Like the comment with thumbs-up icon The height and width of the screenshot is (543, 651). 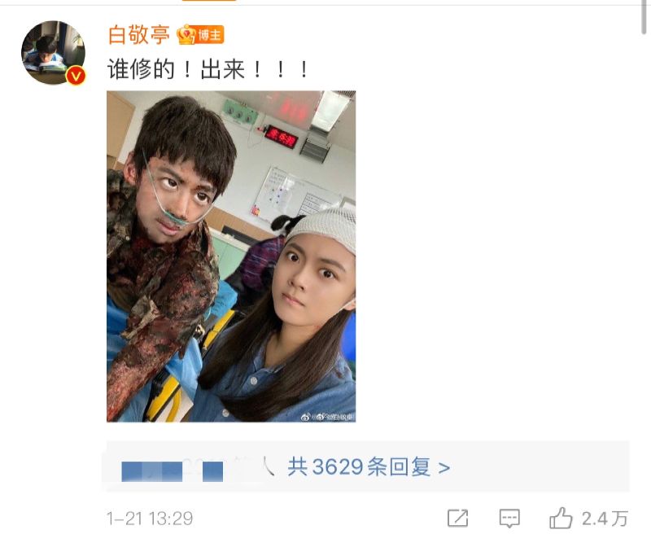[x=561, y=518]
